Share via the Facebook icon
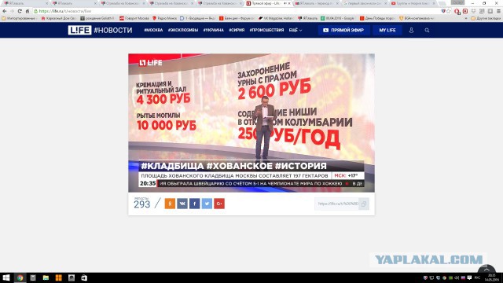 point(194,204)
